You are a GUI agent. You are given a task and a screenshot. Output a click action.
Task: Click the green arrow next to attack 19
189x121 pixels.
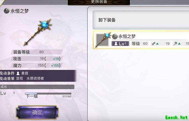click(x=157, y=44)
